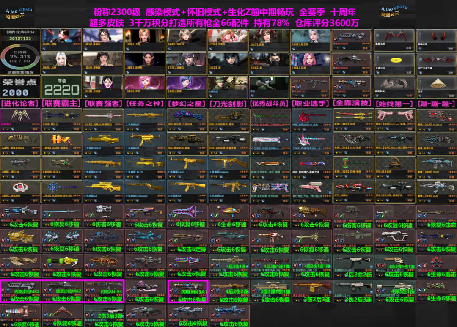
Task: Select the weapon labeled 4弹3连1伤
Action: [x=395, y=291]
